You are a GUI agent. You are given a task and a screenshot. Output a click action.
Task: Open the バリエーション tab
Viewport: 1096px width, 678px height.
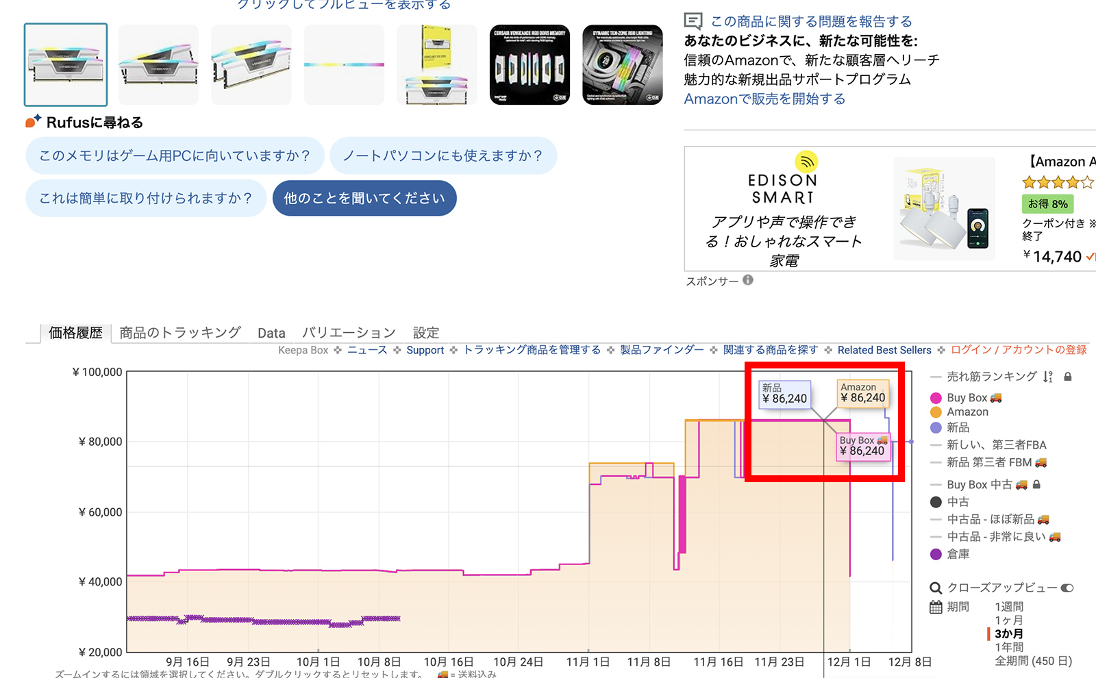coord(349,333)
